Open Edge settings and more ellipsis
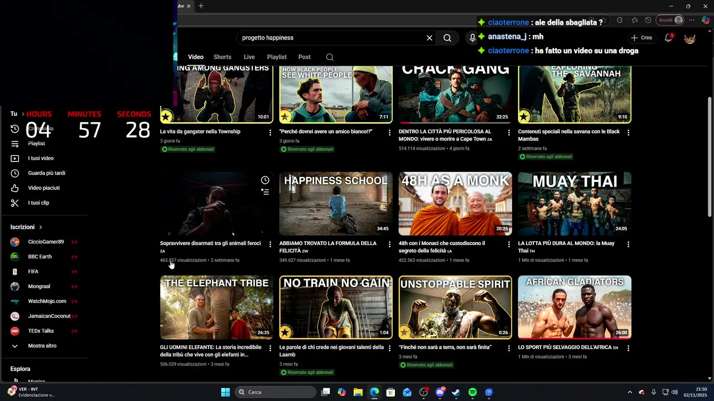 click(x=692, y=20)
